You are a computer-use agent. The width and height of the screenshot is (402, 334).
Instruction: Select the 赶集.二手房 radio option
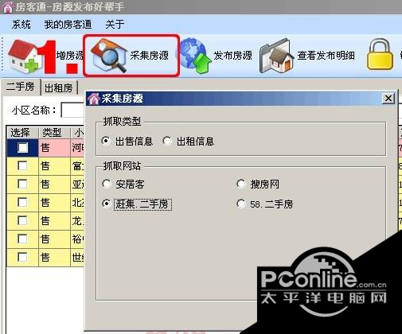click(x=106, y=204)
